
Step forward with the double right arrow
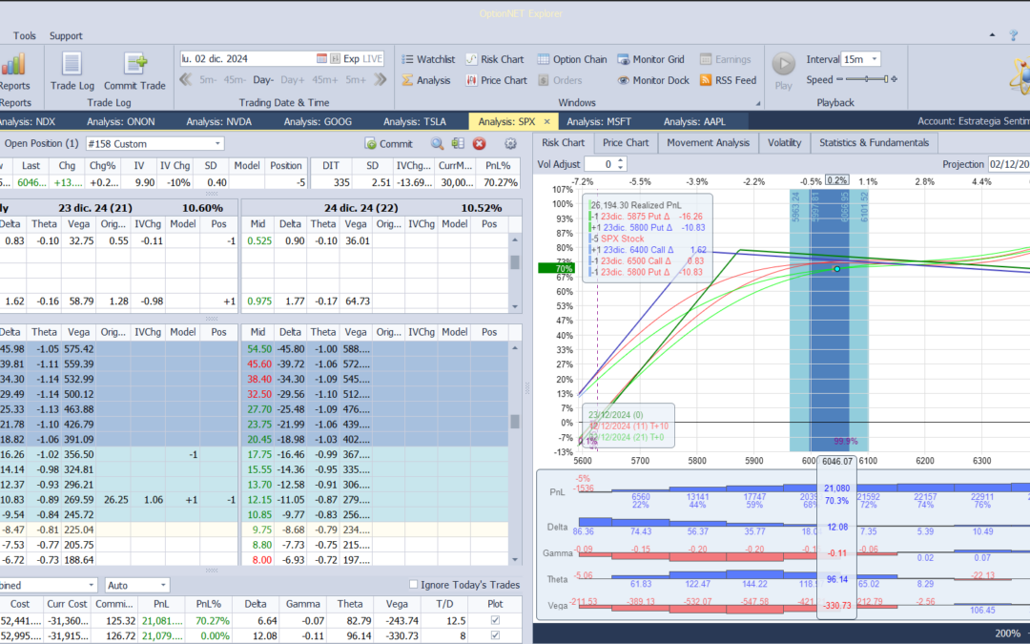[381, 79]
